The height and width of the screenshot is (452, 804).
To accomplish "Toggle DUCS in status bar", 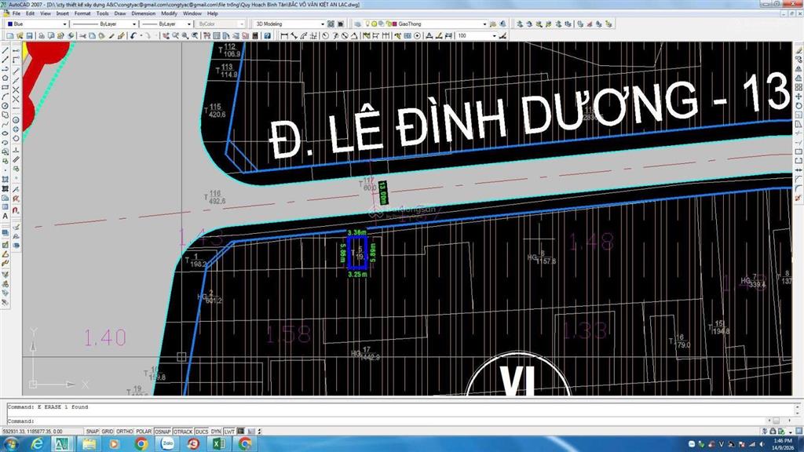I will pyautogui.click(x=202, y=432).
